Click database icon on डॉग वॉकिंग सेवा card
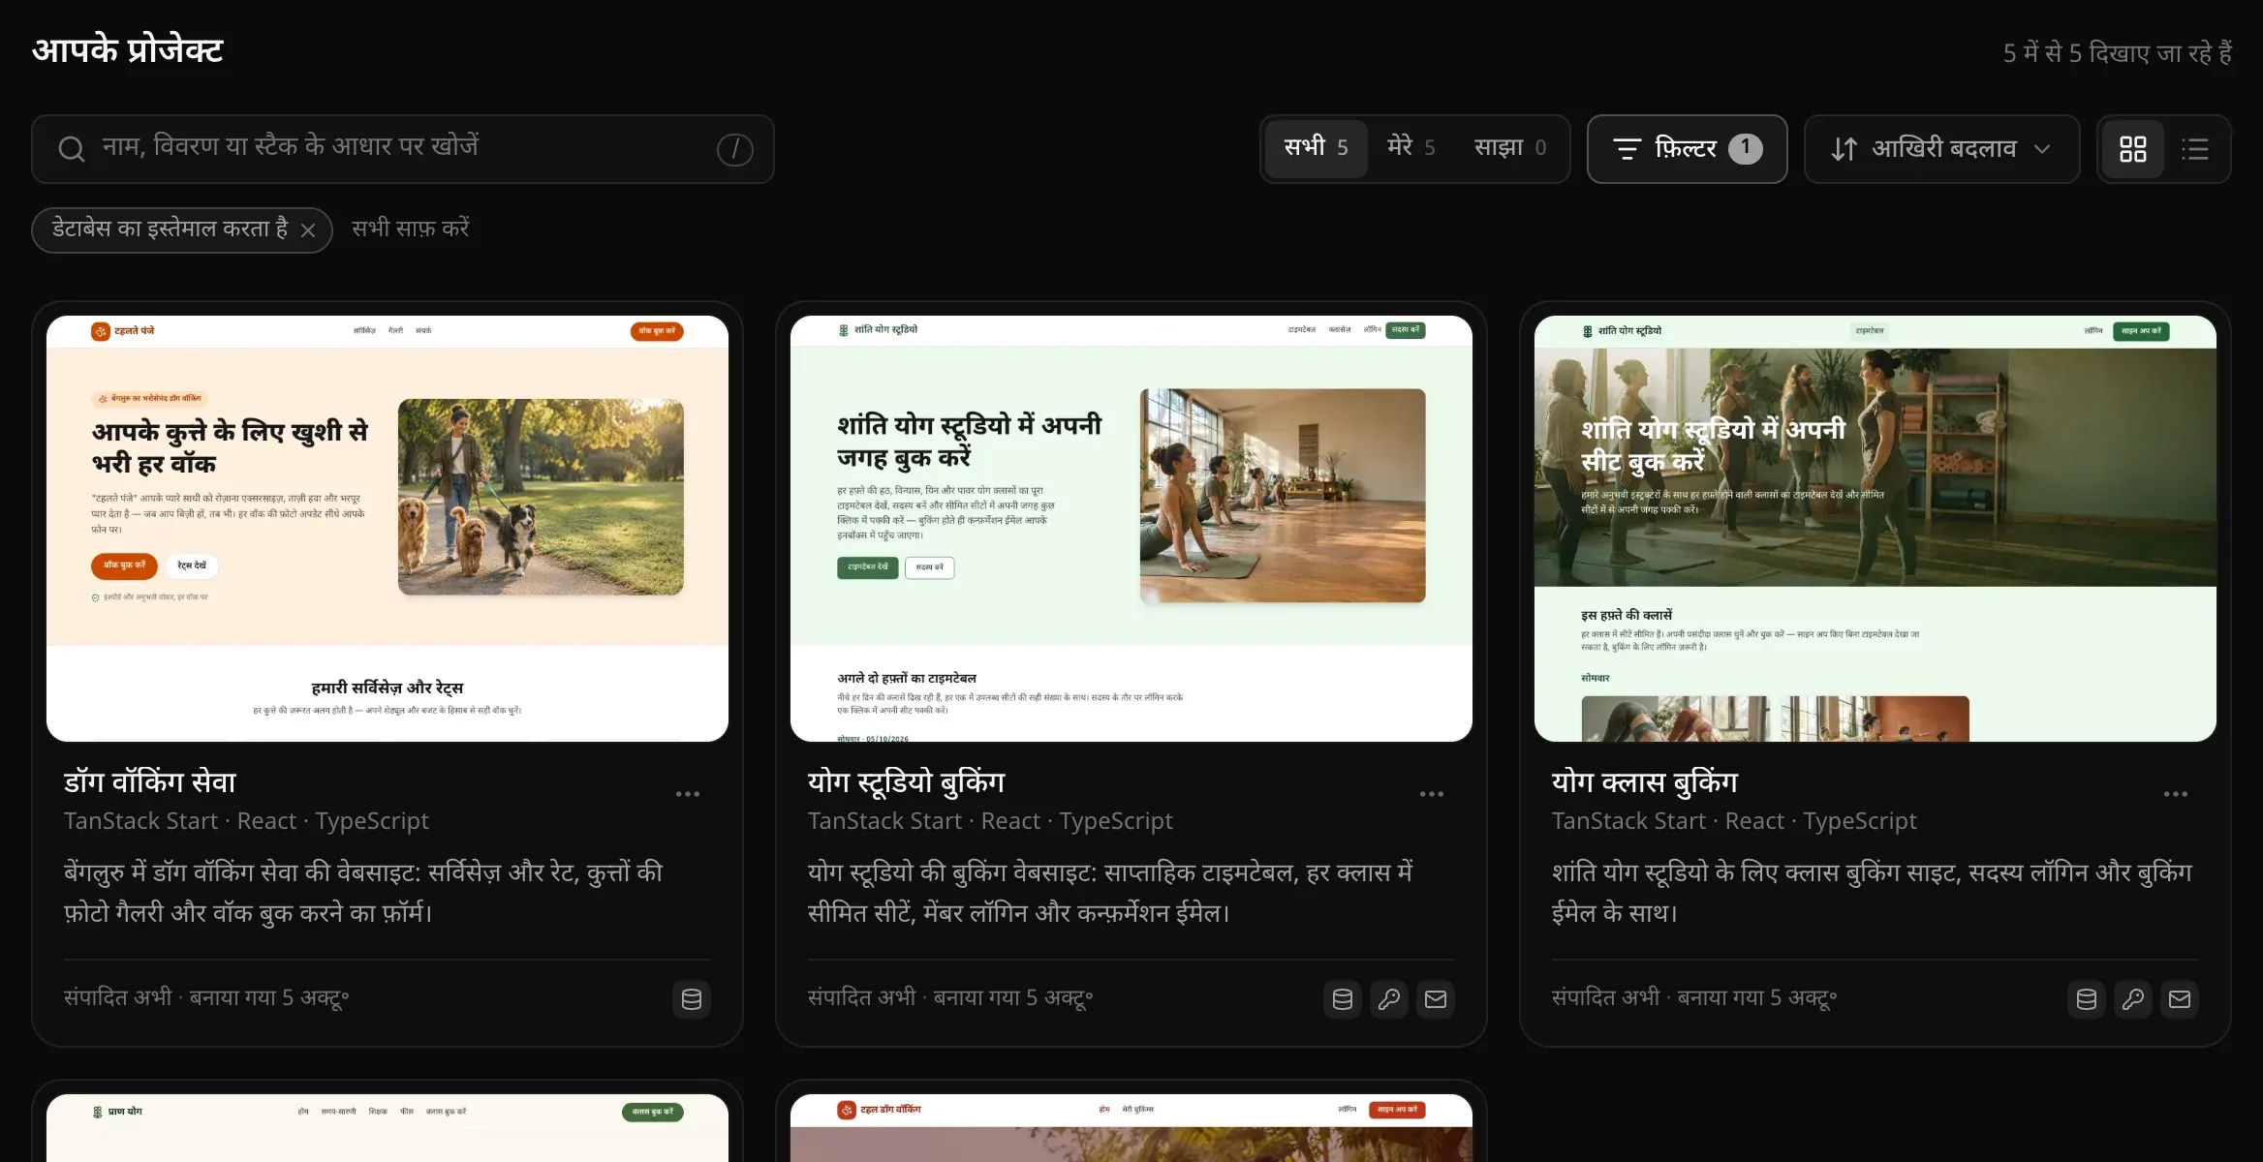2263x1162 pixels. pyautogui.click(x=692, y=999)
